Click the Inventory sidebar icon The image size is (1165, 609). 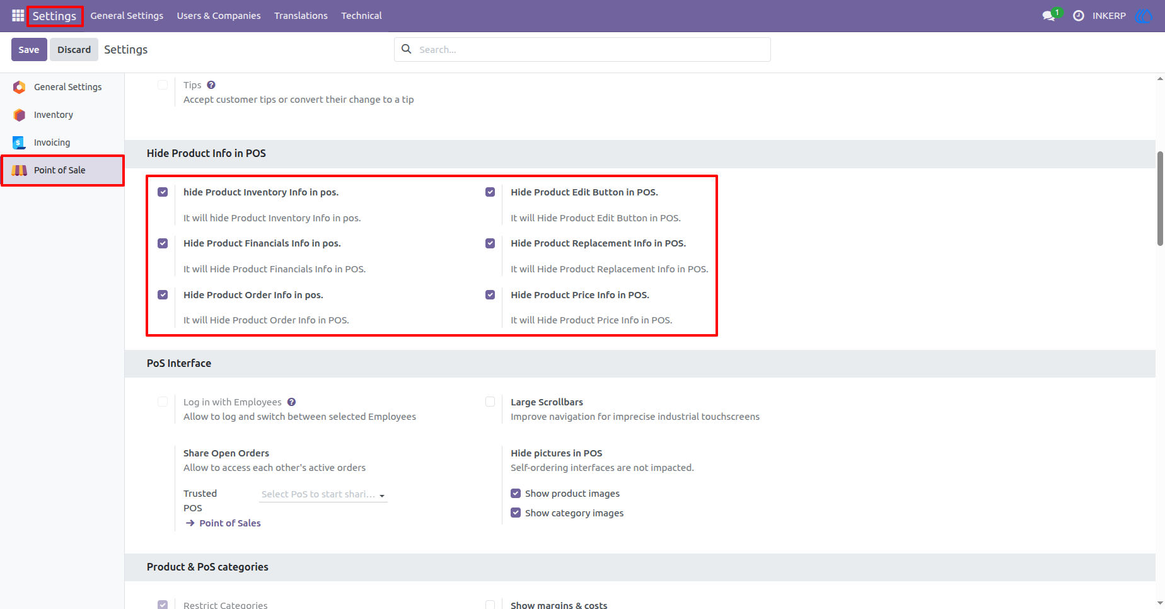click(20, 115)
